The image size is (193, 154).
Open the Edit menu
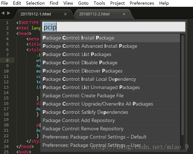[17, 3]
